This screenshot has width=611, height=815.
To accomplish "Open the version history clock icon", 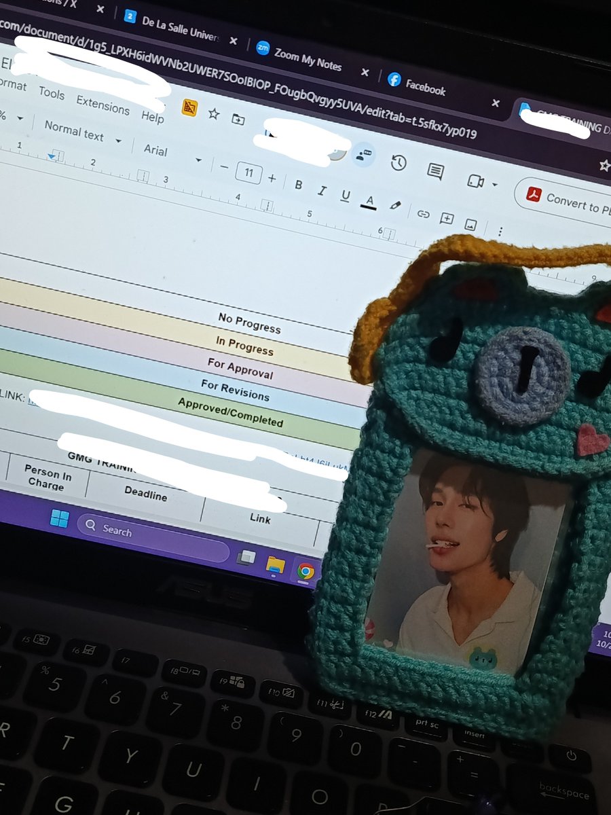I will pos(399,163).
